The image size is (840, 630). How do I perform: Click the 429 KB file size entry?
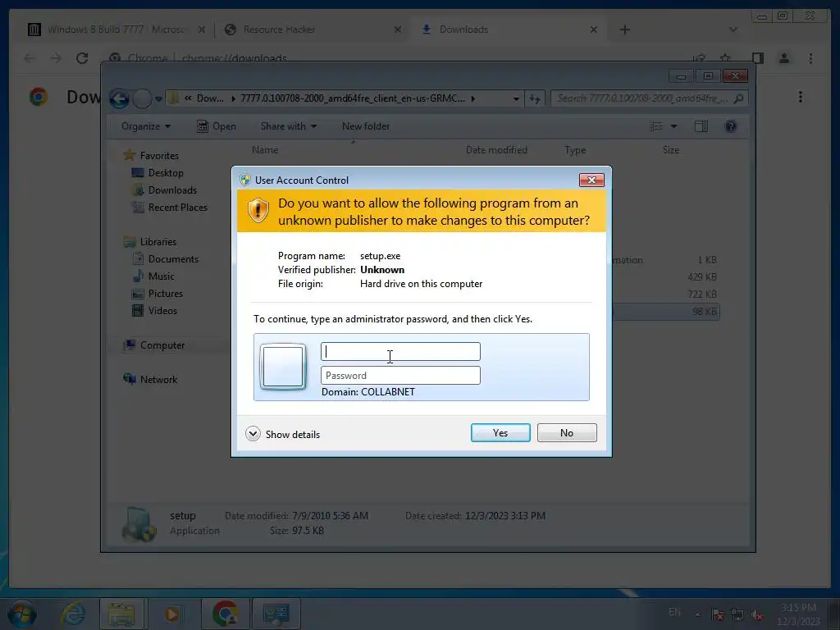pyautogui.click(x=702, y=277)
